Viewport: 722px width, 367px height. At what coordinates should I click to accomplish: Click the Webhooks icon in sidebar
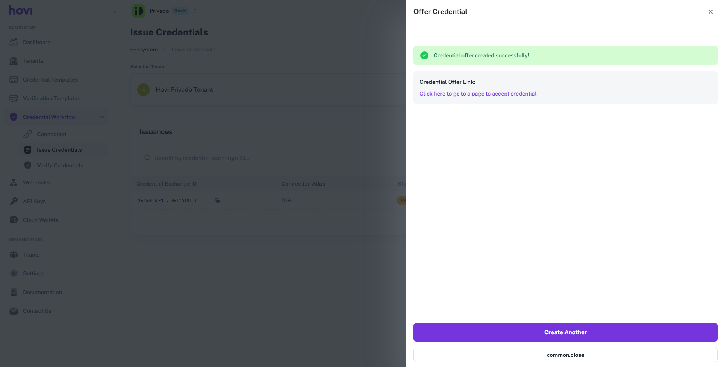pyautogui.click(x=14, y=183)
